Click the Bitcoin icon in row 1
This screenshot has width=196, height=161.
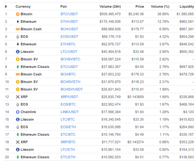[18, 14]
